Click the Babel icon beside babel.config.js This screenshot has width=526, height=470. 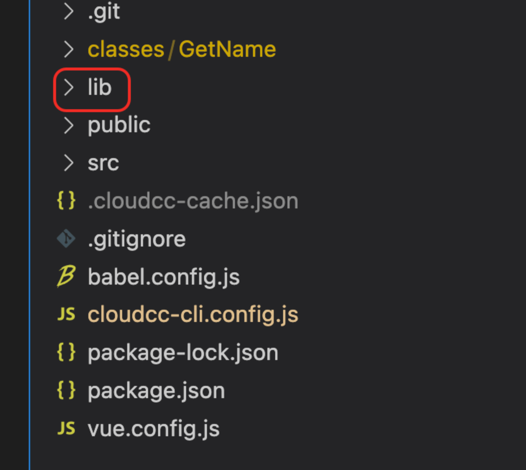click(x=66, y=277)
